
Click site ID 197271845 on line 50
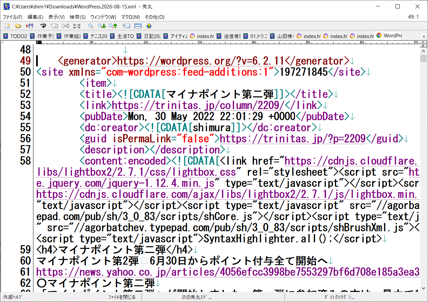tap(304, 72)
